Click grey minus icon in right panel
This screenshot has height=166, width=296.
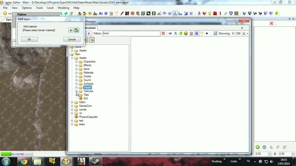tap(264, 147)
